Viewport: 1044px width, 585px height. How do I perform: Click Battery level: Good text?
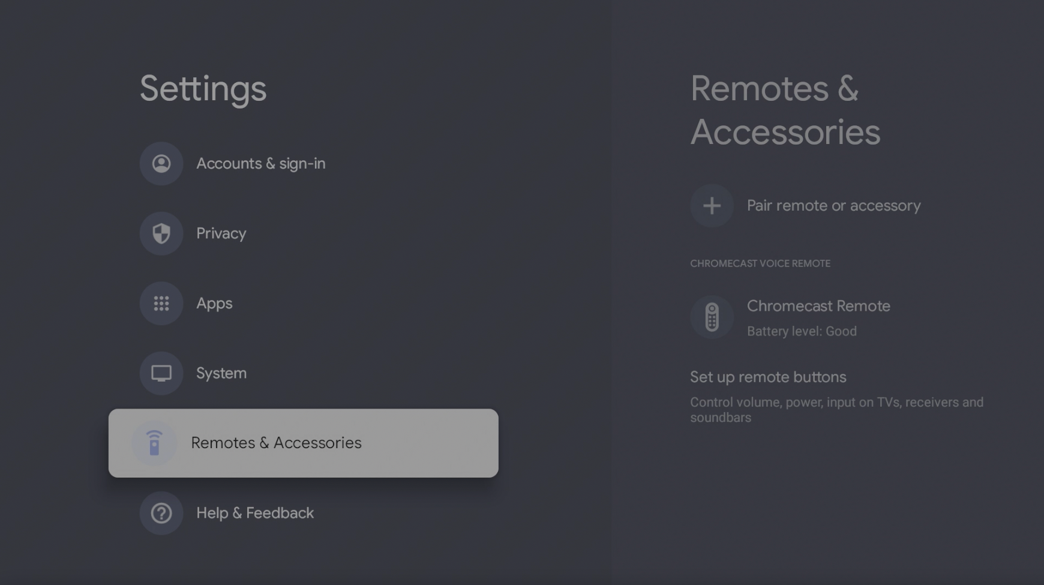point(802,331)
